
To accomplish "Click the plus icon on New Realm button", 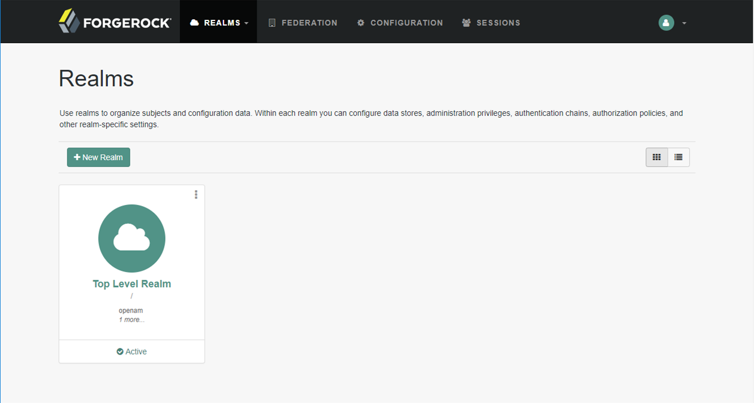I will pyautogui.click(x=77, y=157).
